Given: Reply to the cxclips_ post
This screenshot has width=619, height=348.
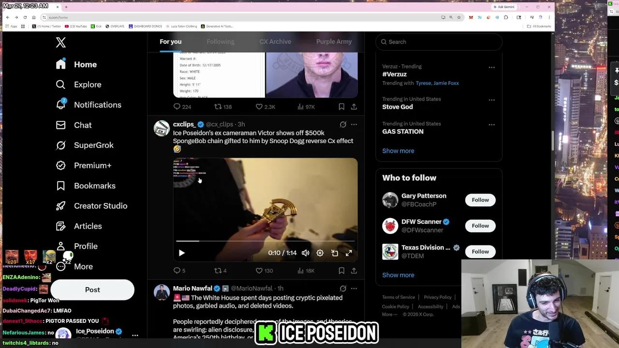Looking at the screenshot, I should point(179,271).
